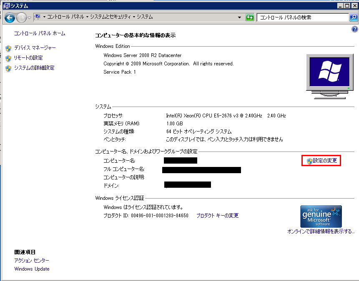The image size is (359, 281).
Task: Open Help via the blue question mark icon
Action: 355,29
